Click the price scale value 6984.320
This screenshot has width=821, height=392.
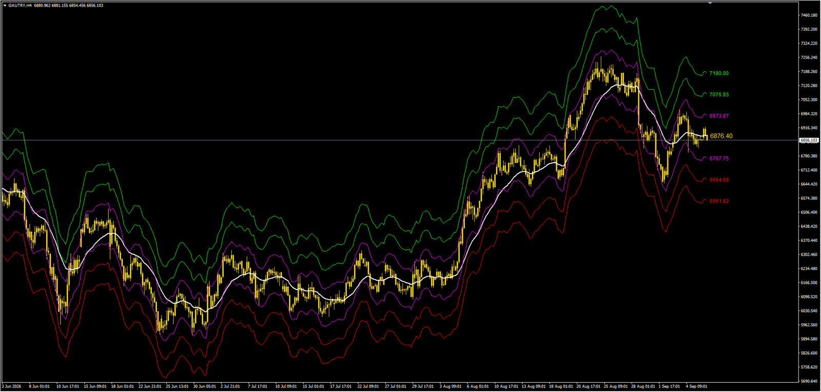click(x=809, y=114)
